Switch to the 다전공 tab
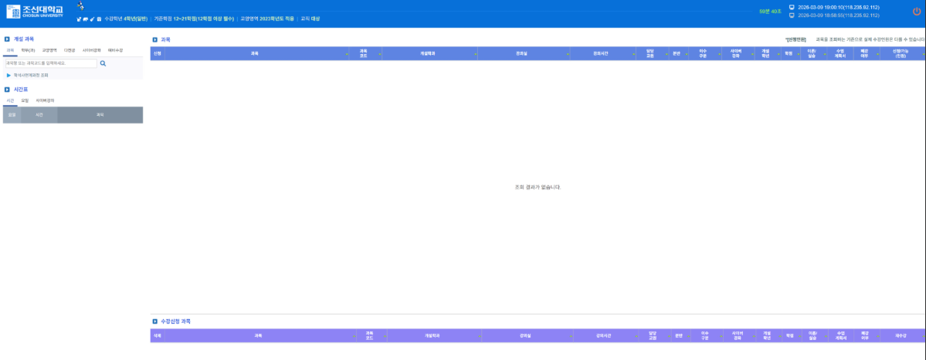Viewport: 926px width, 360px height. [x=70, y=50]
